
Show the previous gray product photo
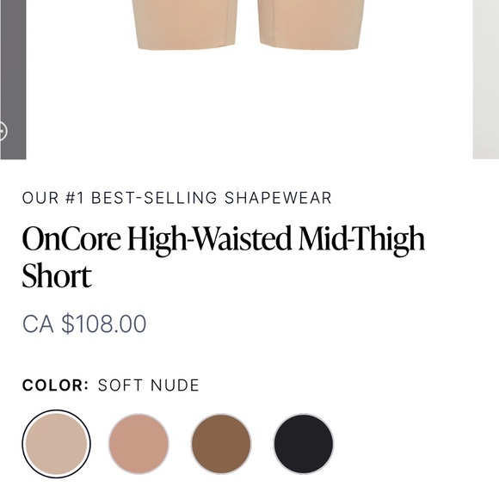[13, 79]
